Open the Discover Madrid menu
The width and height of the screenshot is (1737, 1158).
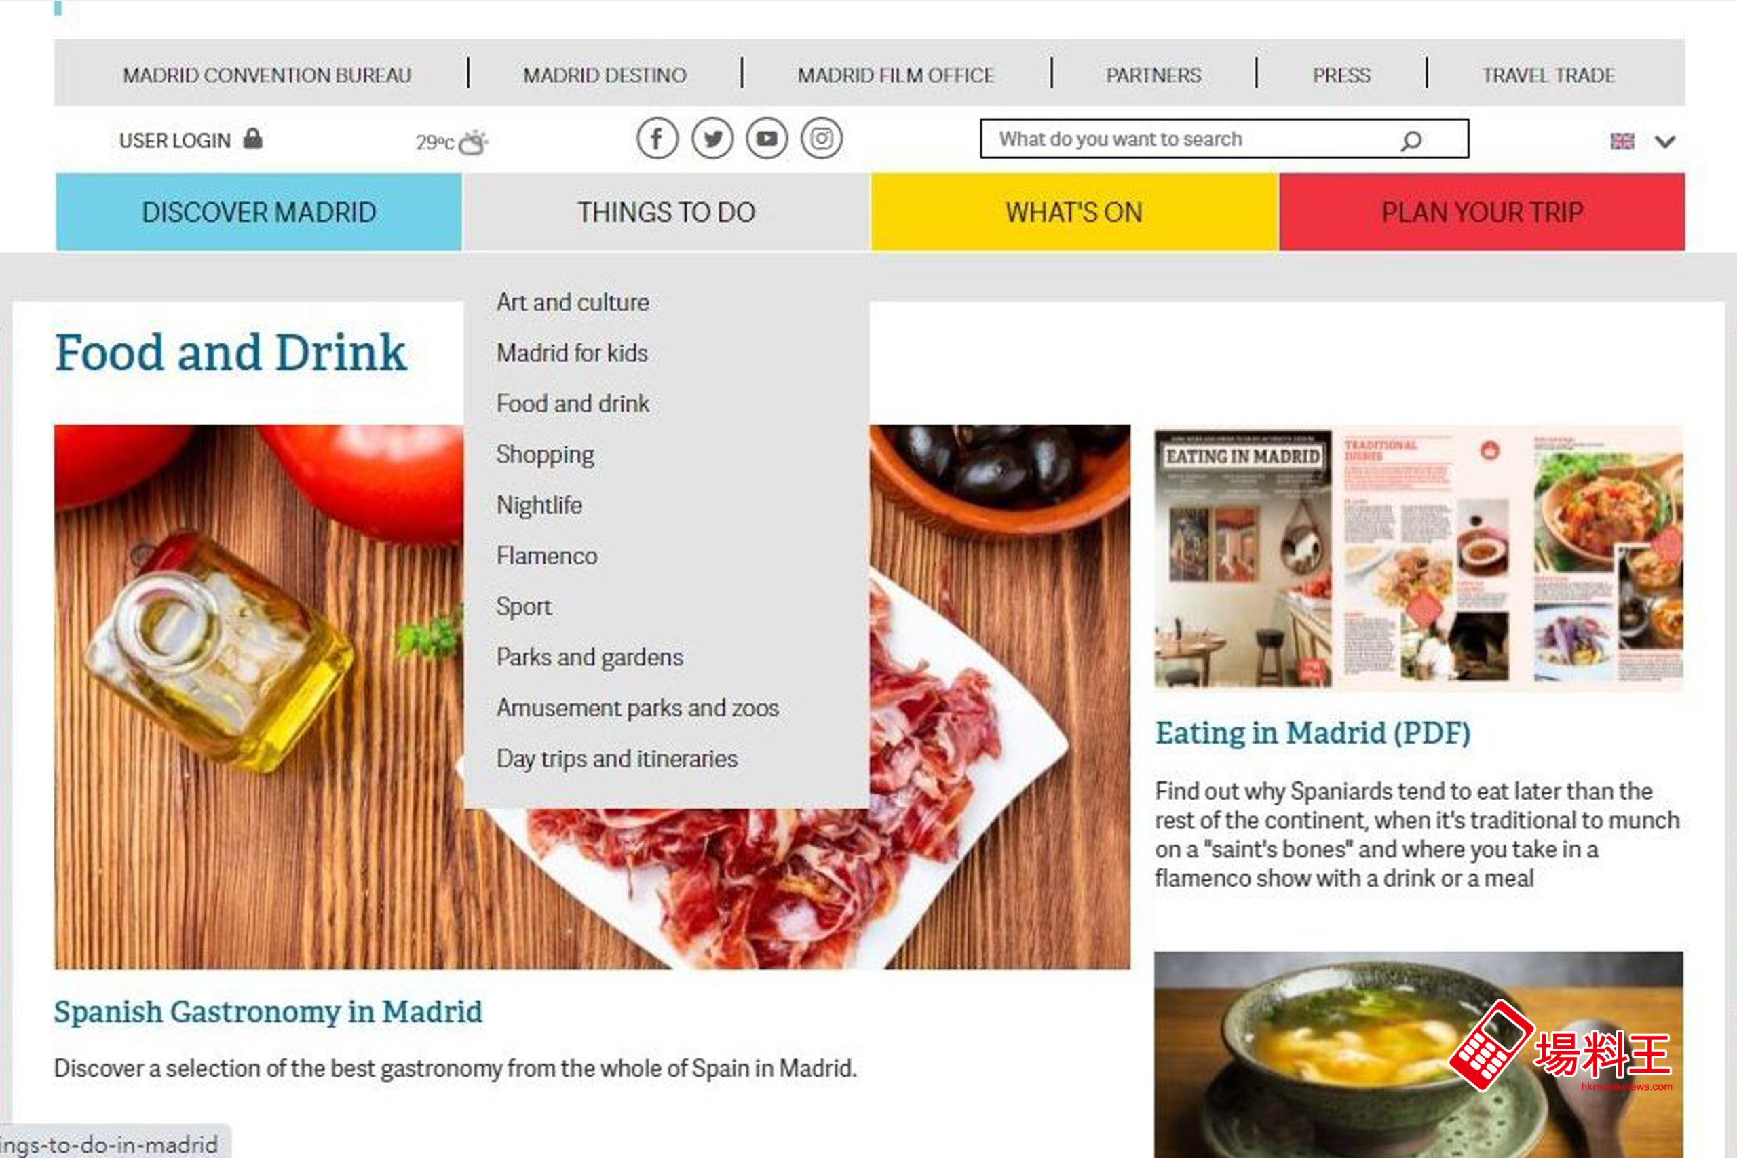259,213
